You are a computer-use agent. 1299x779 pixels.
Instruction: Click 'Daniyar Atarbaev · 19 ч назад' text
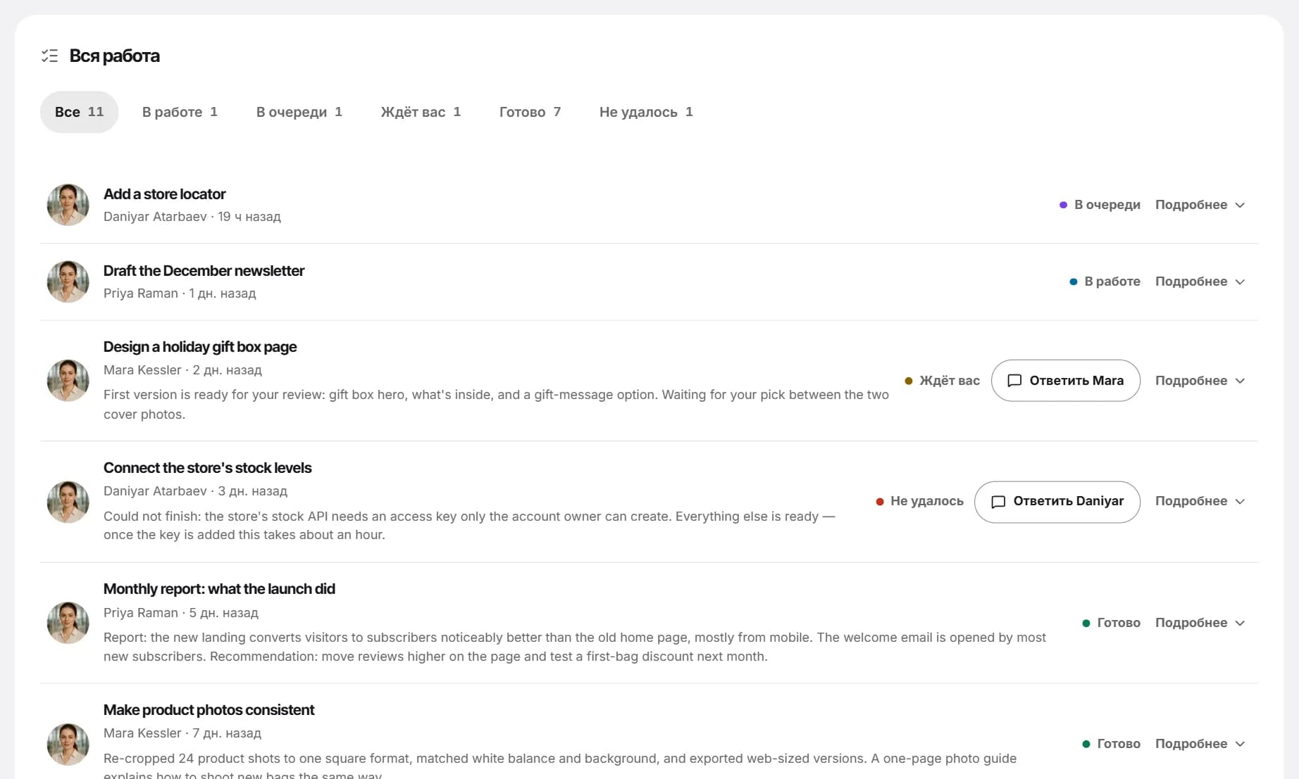[x=192, y=217]
